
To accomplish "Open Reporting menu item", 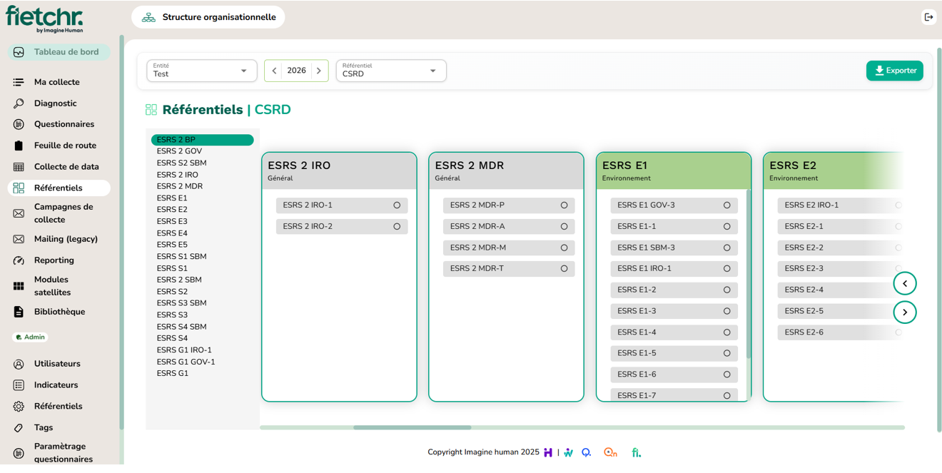I will click(x=54, y=260).
